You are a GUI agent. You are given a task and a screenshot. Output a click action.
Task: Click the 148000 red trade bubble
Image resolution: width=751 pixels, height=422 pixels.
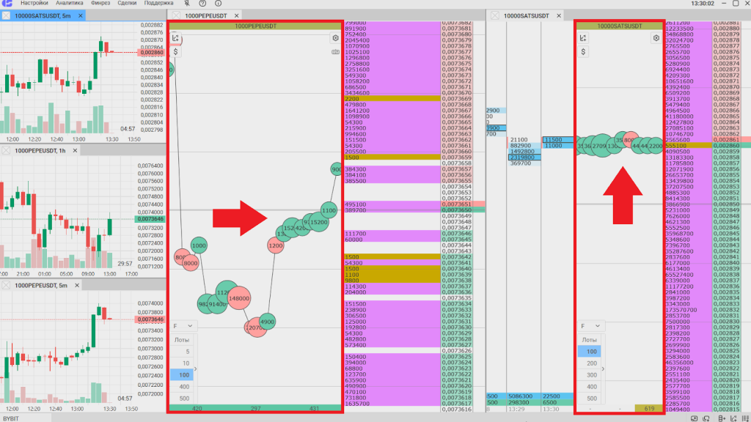point(239,299)
